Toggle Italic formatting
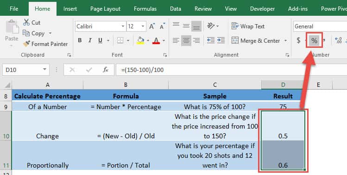Screen dimensions: 347x175 tap(90, 40)
